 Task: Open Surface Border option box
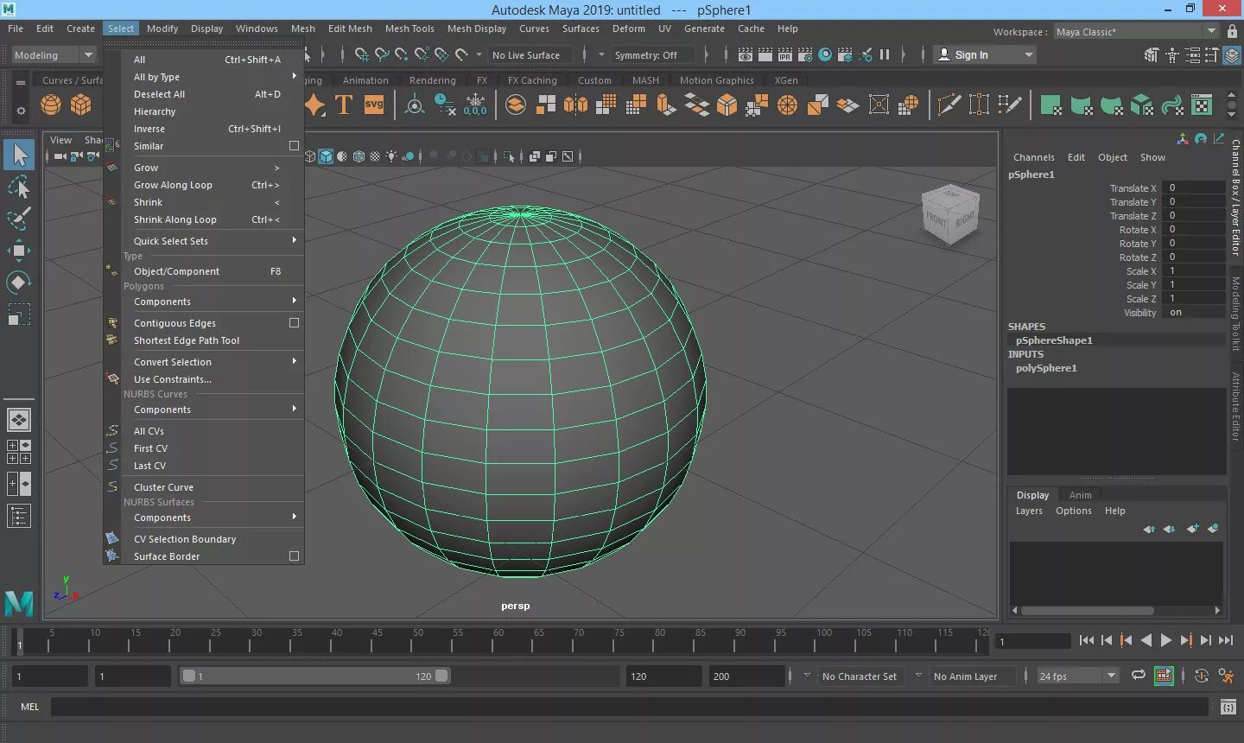click(294, 556)
